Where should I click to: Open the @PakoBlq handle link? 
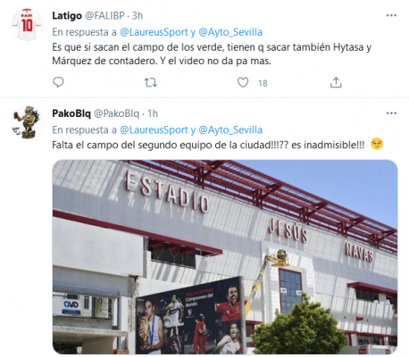(x=117, y=113)
